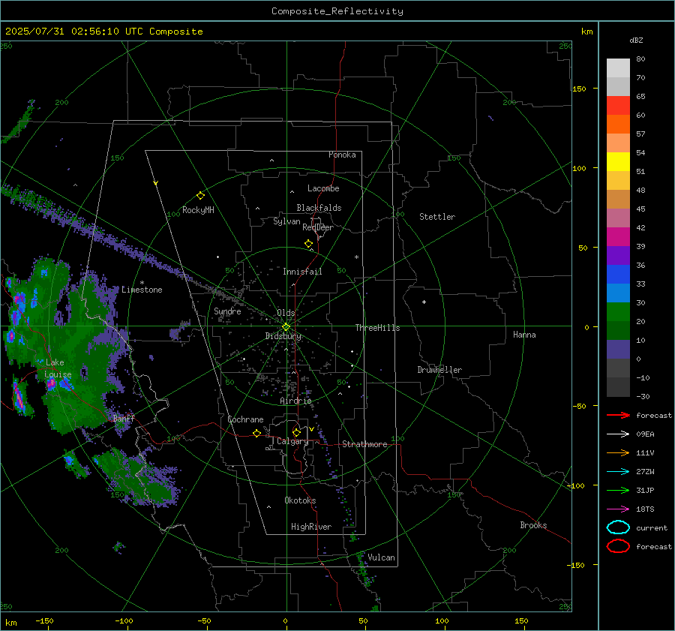Click the -150 tick on bottom km axis

click(x=44, y=621)
